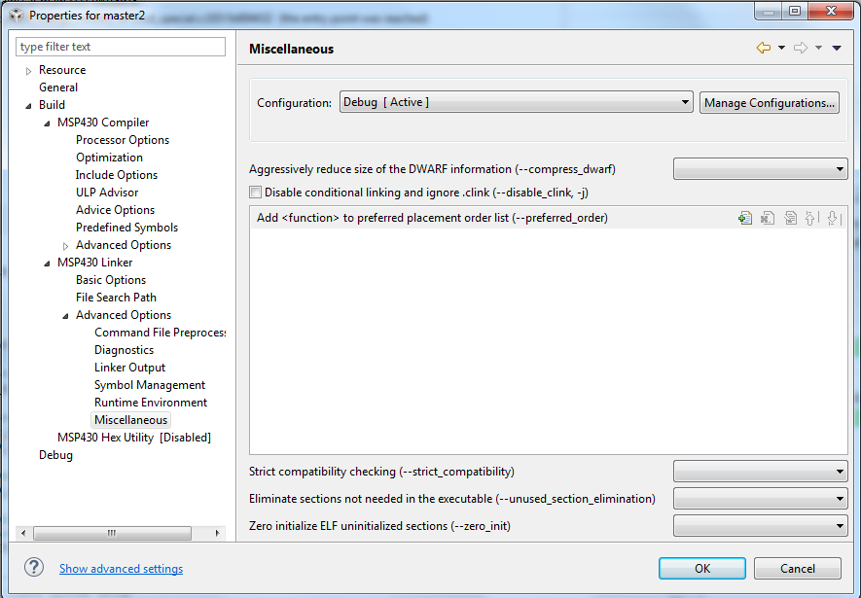
Task: Select Processor Options tree item
Action: tap(123, 140)
